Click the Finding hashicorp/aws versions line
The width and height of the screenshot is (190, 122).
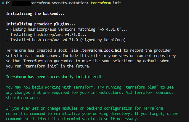click(67, 29)
